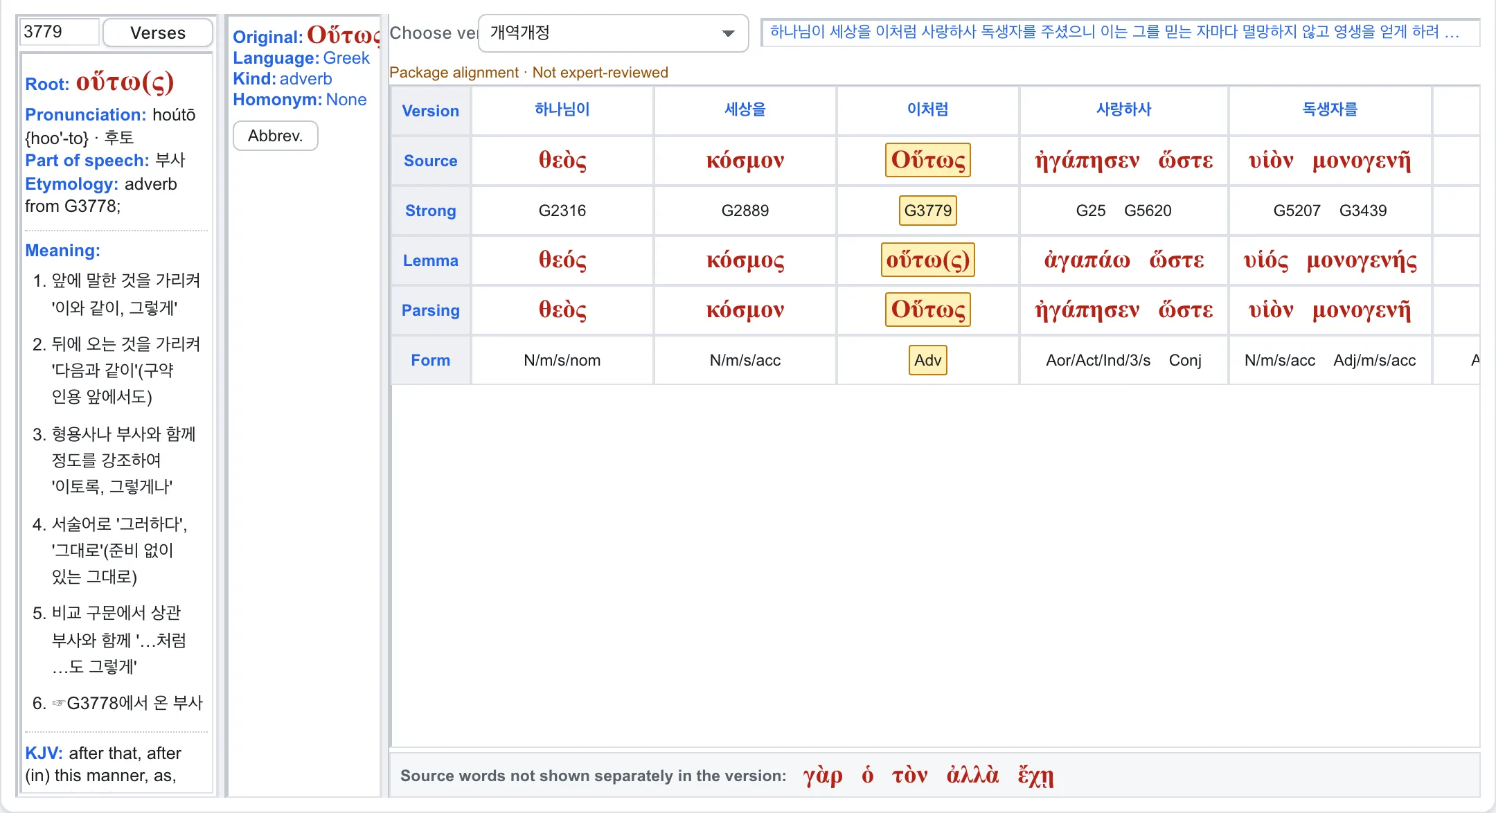Click the form Aor/Act/Ind/3/s

click(x=1098, y=360)
